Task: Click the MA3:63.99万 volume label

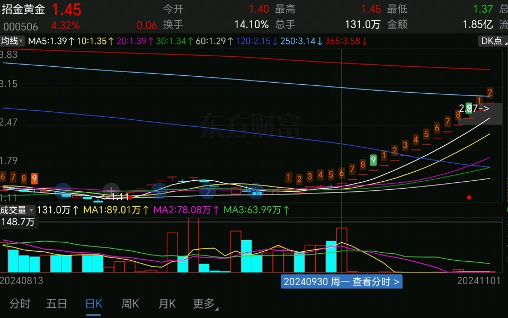Action: pyautogui.click(x=256, y=210)
